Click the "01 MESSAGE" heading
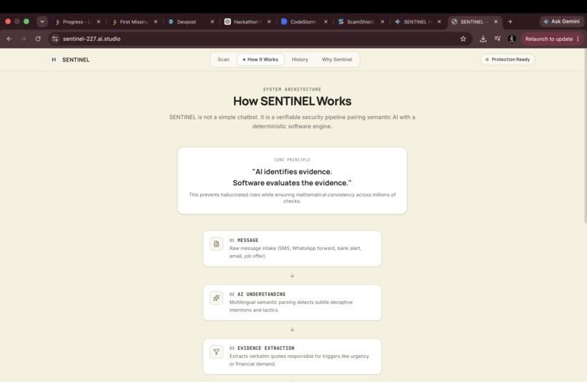 click(244, 241)
